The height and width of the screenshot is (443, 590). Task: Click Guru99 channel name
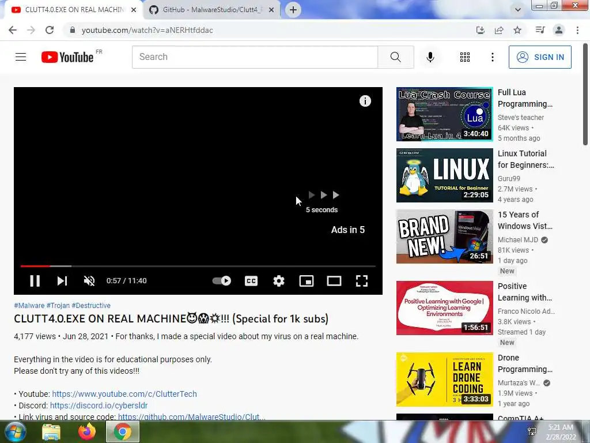[509, 179]
